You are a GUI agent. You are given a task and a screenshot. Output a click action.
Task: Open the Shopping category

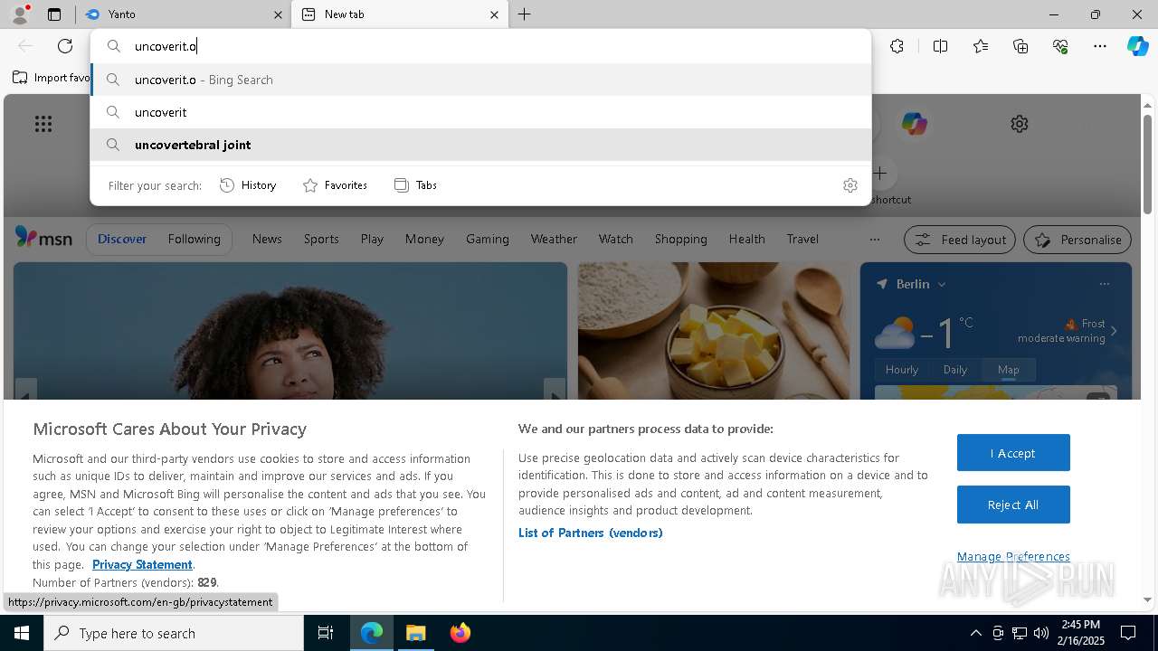pyautogui.click(x=680, y=240)
